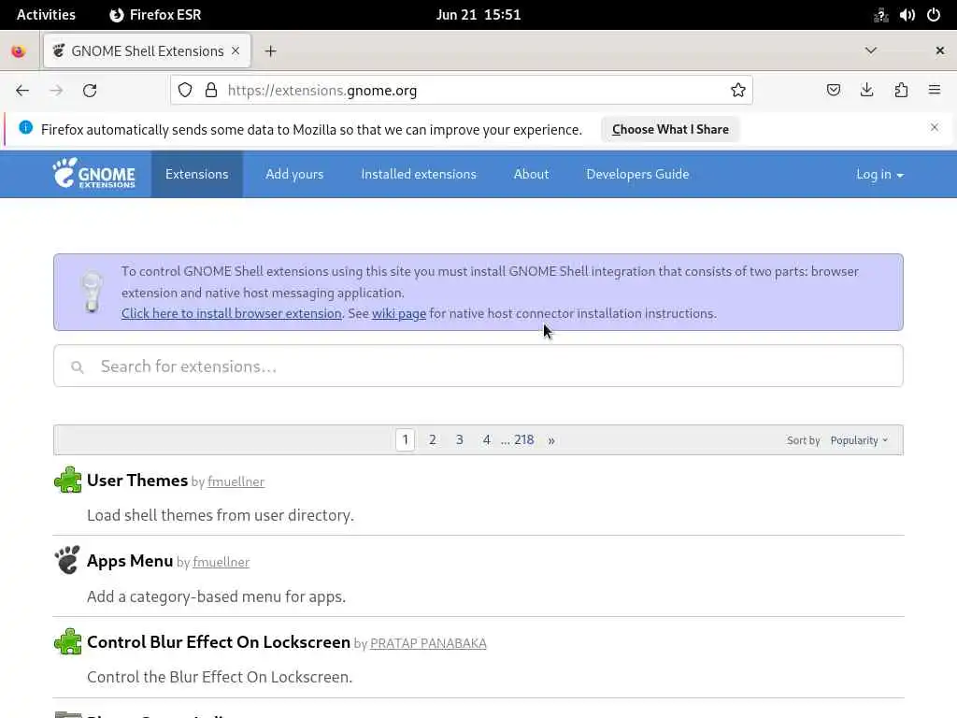This screenshot has width=957, height=718.
Task: Jump to last page 218
Action: coord(523,439)
